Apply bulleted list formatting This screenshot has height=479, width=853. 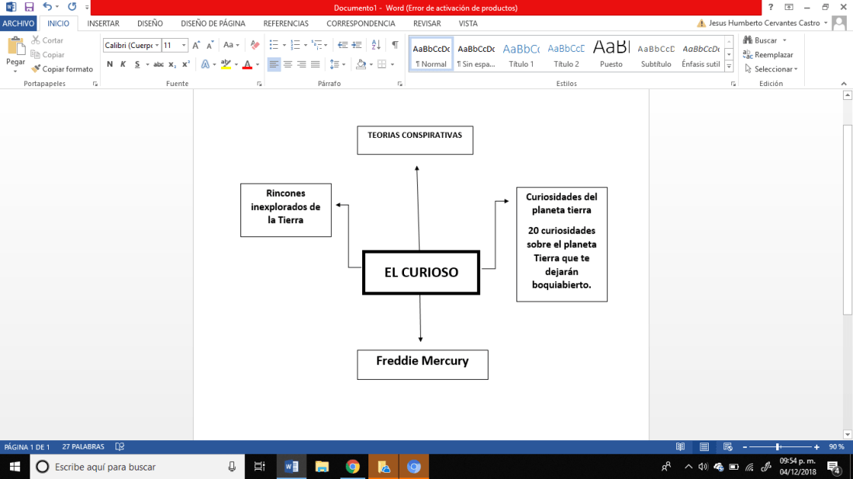point(275,45)
